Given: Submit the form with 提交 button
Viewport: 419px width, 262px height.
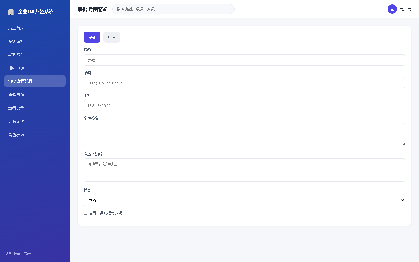Looking at the screenshot, I should point(92,37).
